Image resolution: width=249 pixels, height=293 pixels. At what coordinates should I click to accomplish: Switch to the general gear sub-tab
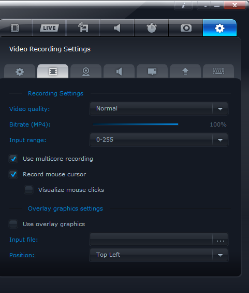20,72
